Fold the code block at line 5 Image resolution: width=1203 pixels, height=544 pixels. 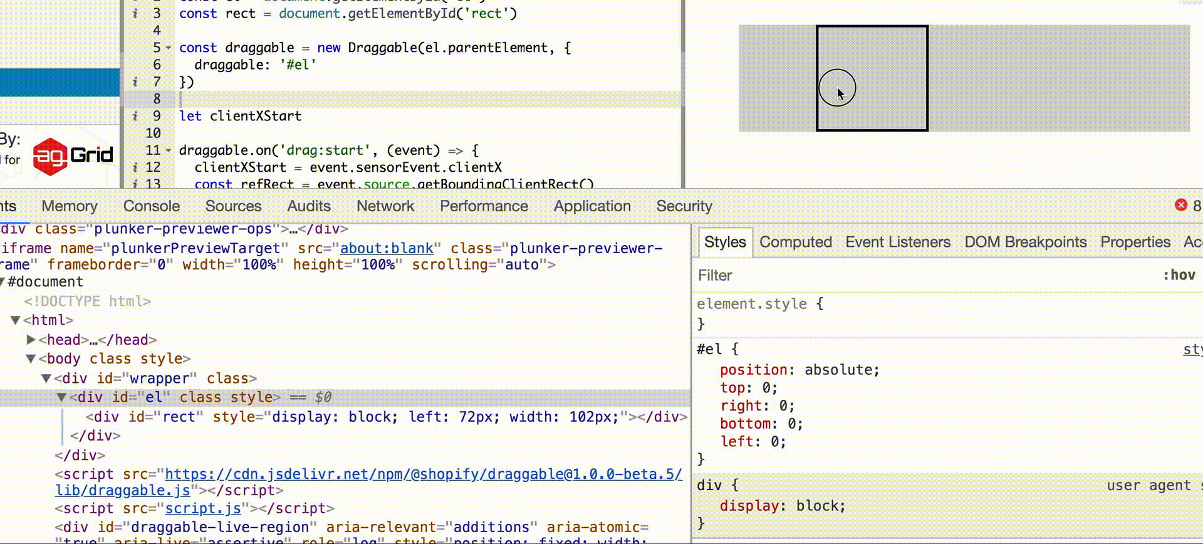tap(168, 48)
